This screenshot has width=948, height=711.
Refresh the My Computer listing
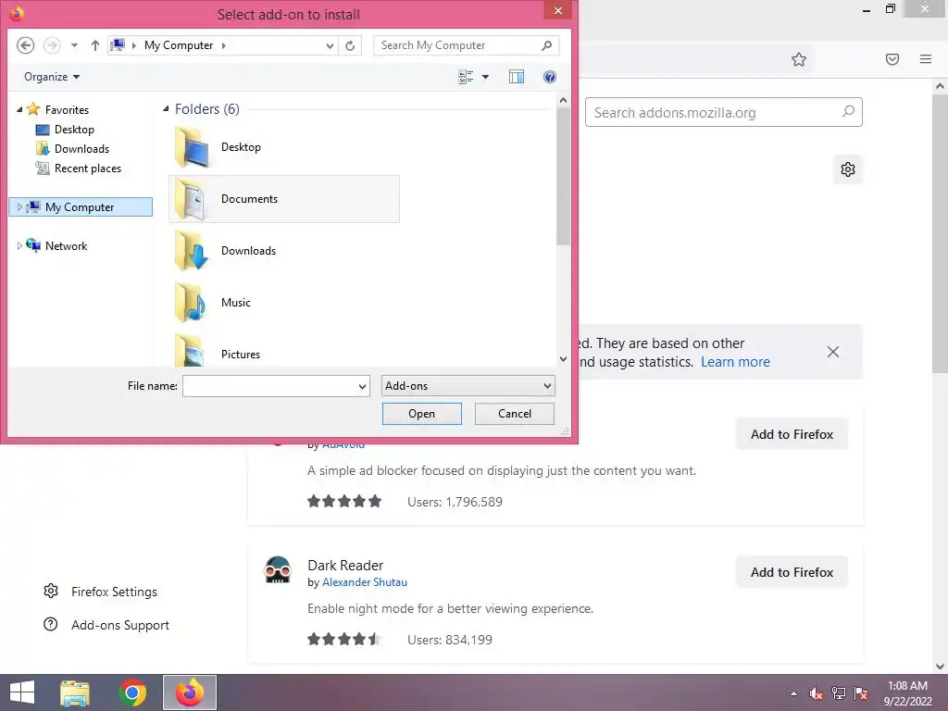(x=350, y=45)
